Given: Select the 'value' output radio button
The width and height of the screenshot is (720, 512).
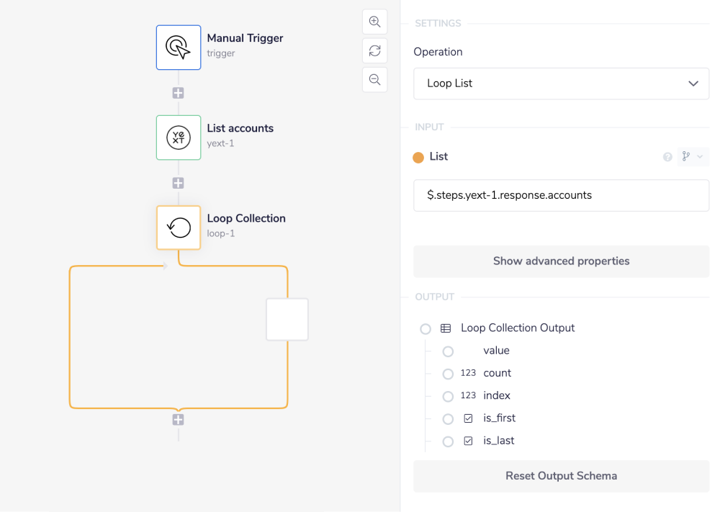Looking at the screenshot, I should click(x=448, y=351).
